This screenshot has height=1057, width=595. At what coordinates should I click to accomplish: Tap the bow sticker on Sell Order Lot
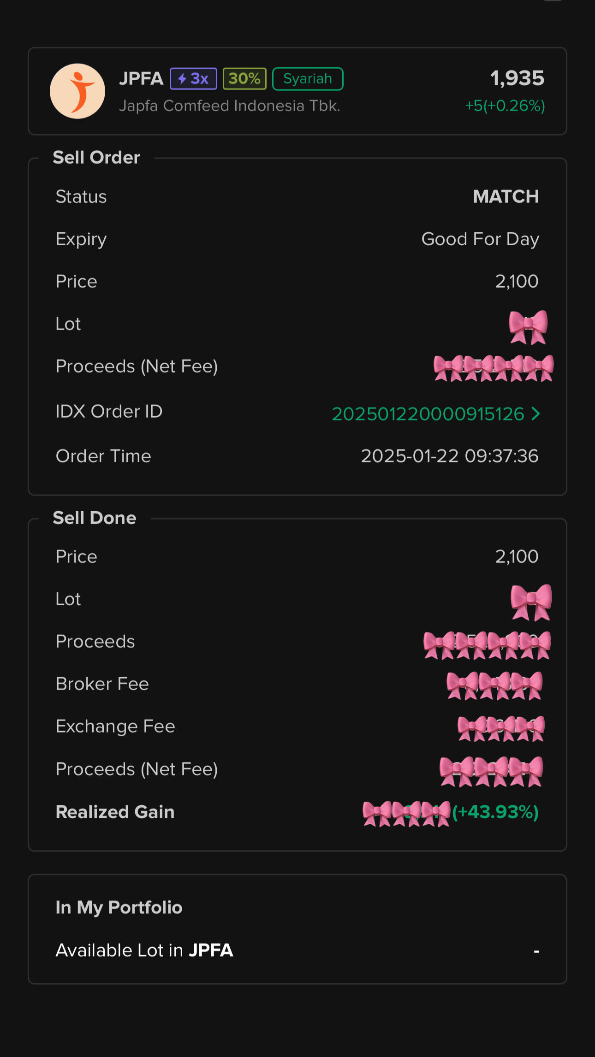tap(528, 327)
